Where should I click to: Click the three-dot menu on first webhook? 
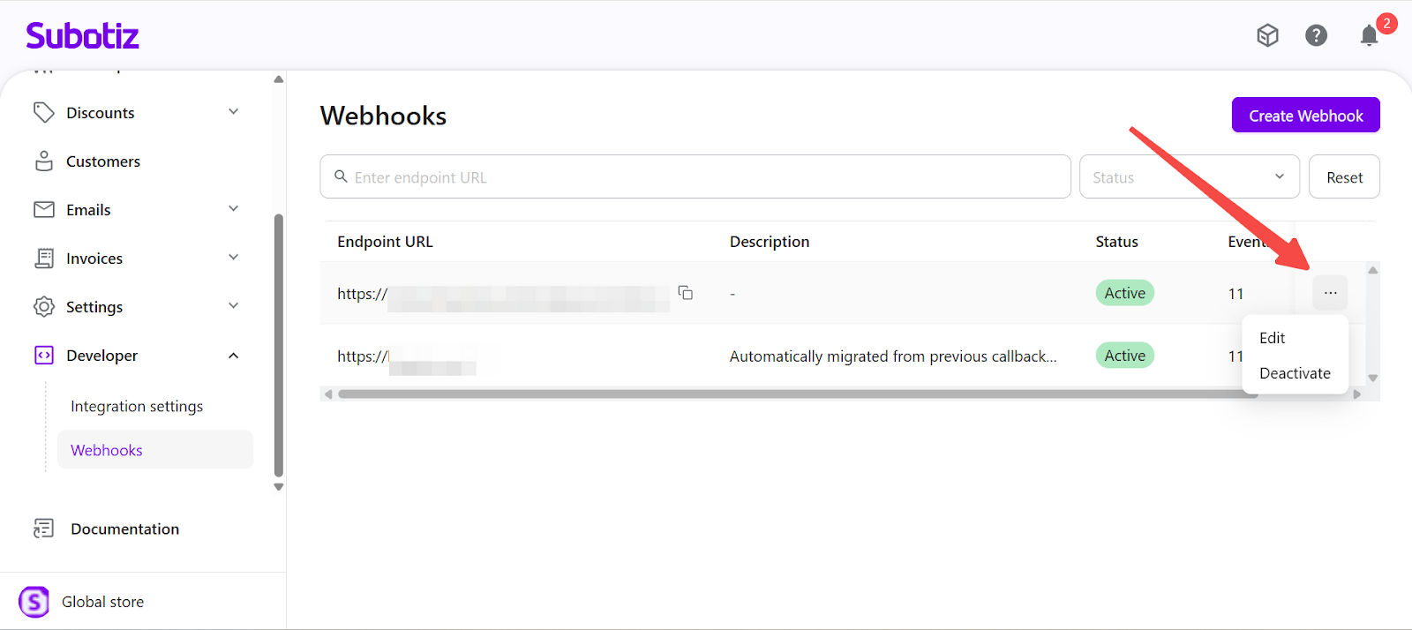pos(1330,293)
